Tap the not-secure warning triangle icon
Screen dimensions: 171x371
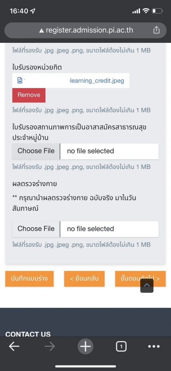tap(42, 31)
